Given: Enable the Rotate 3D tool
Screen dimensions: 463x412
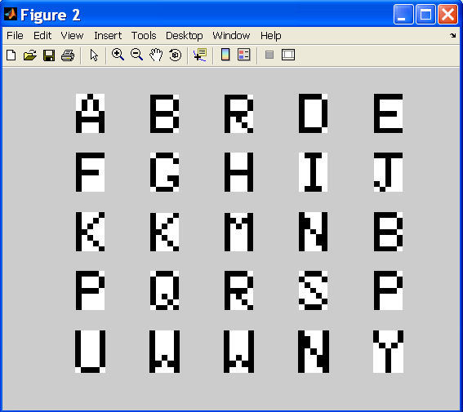Looking at the screenshot, I should point(175,55).
